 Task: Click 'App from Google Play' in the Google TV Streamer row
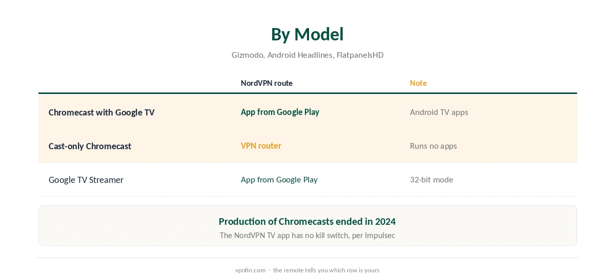279,180
